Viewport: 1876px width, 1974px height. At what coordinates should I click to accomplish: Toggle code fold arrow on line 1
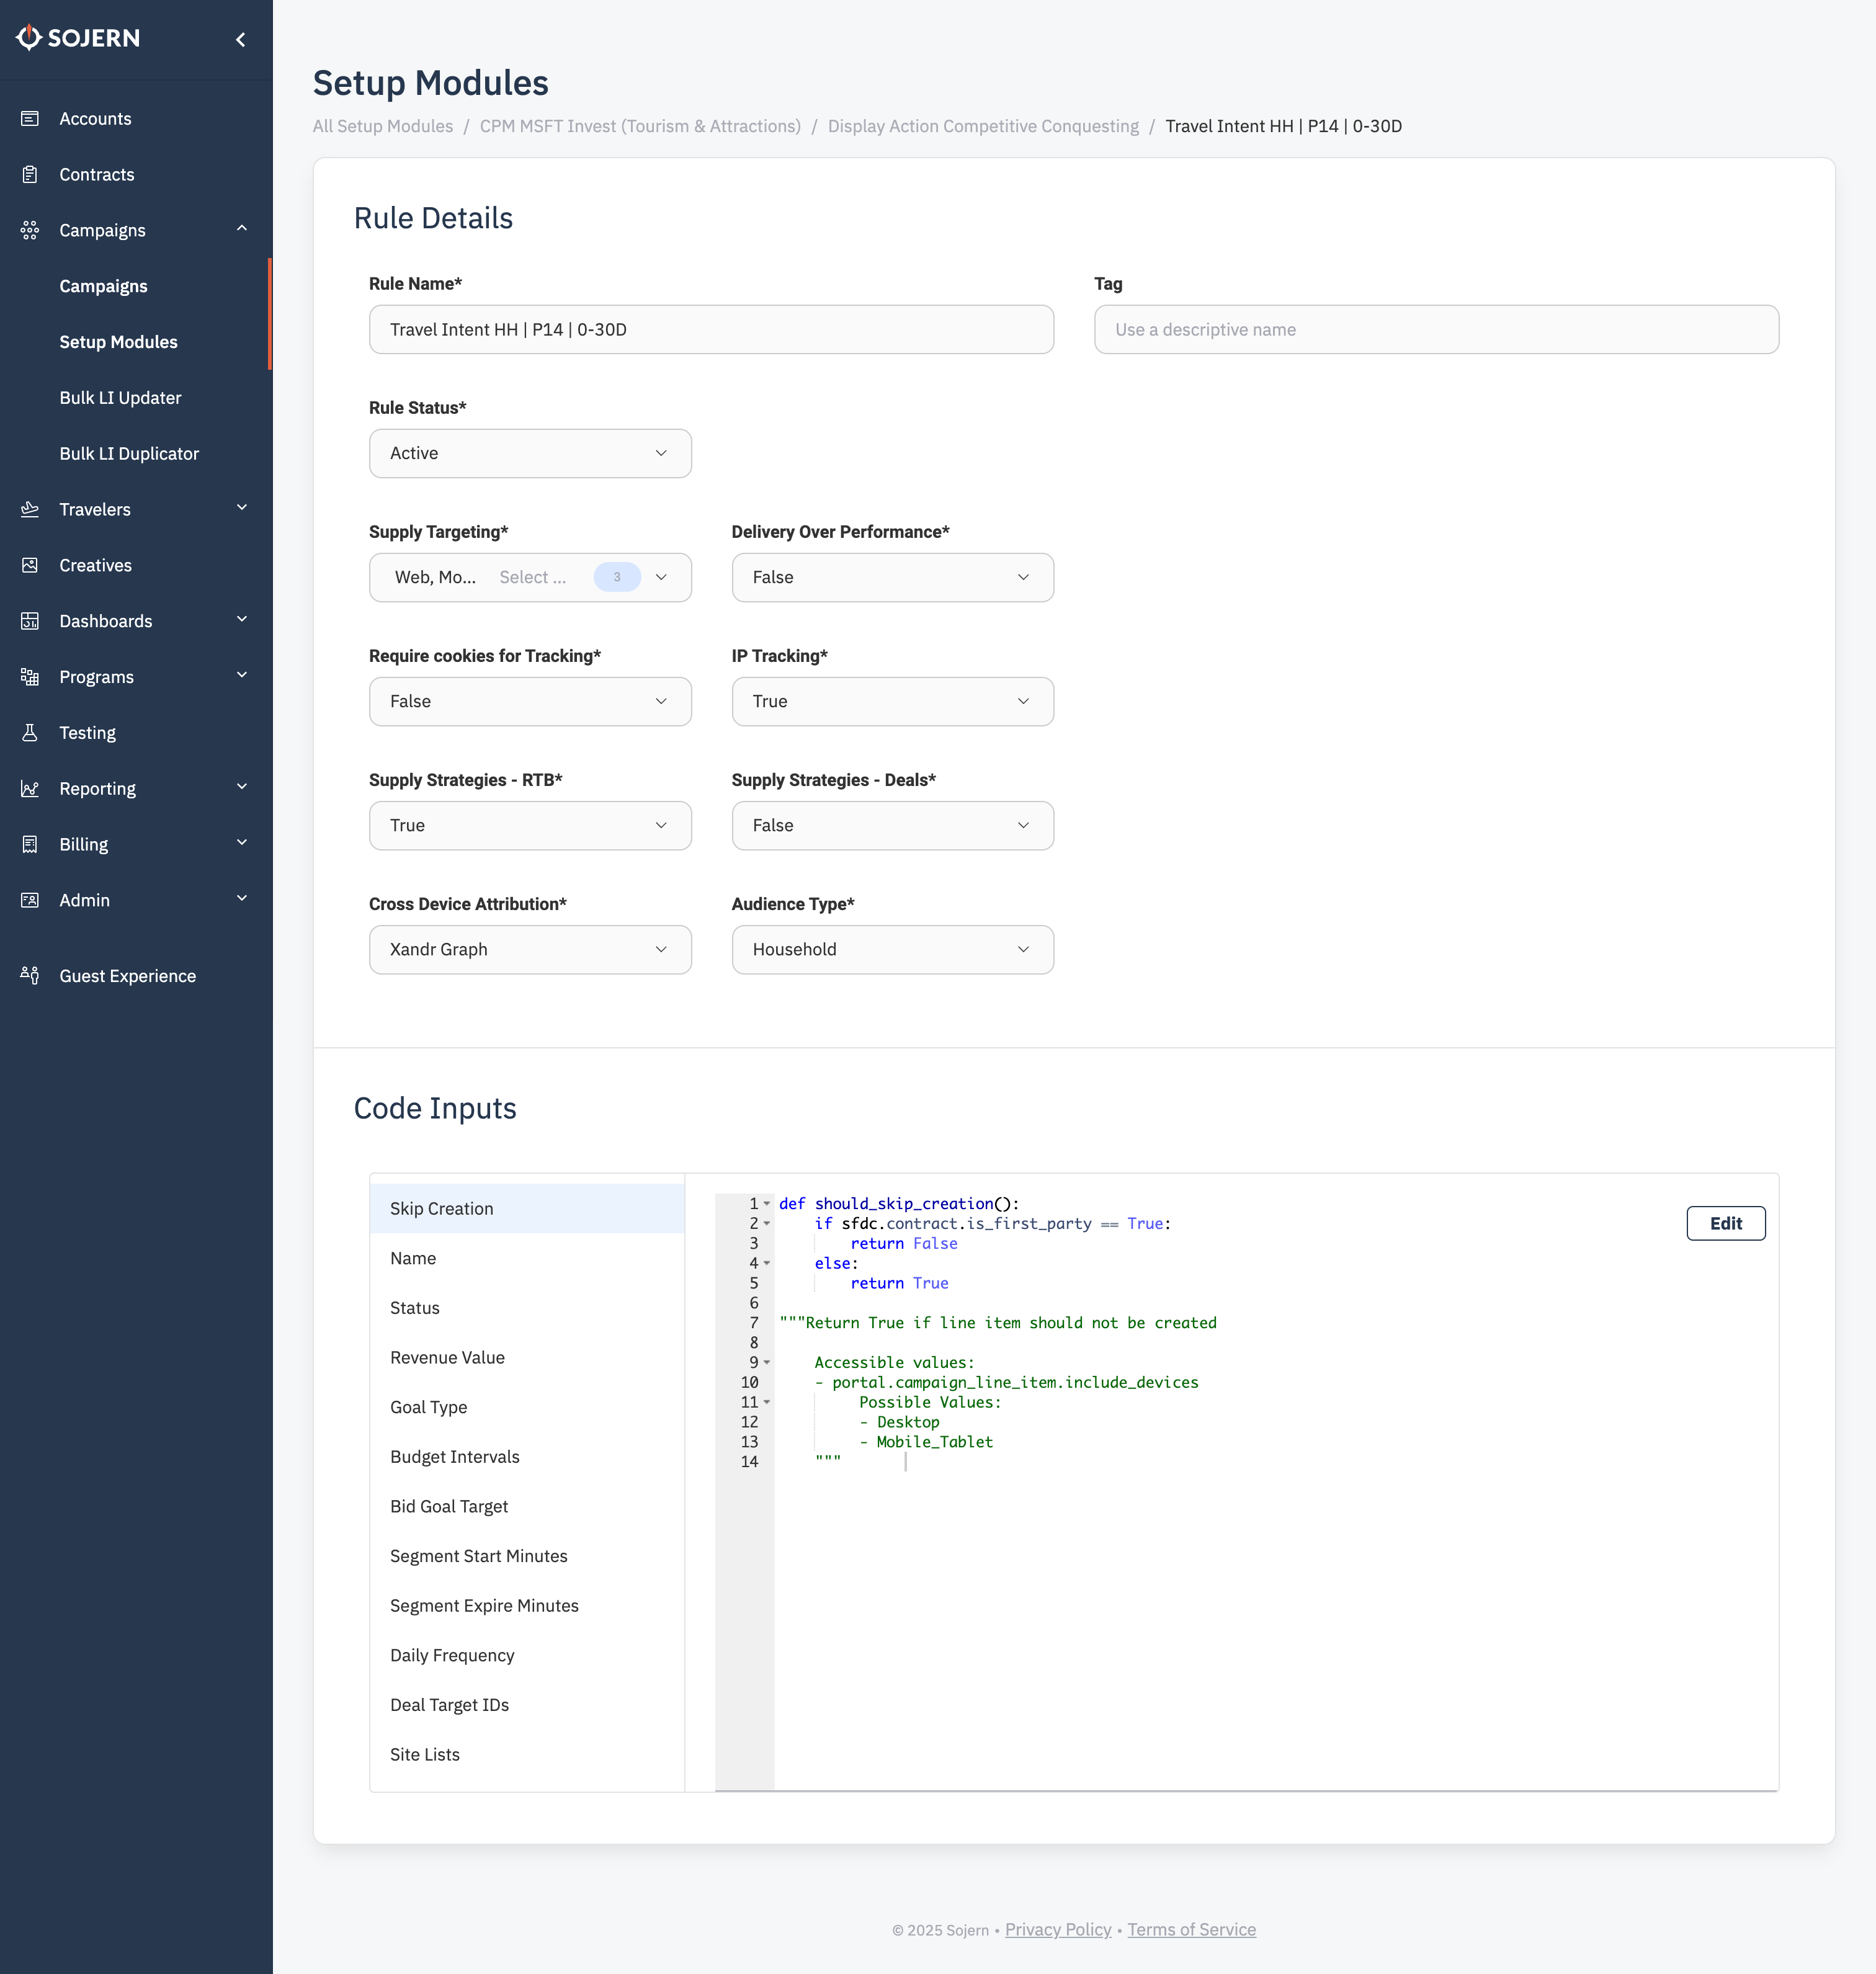(767, 1203)
